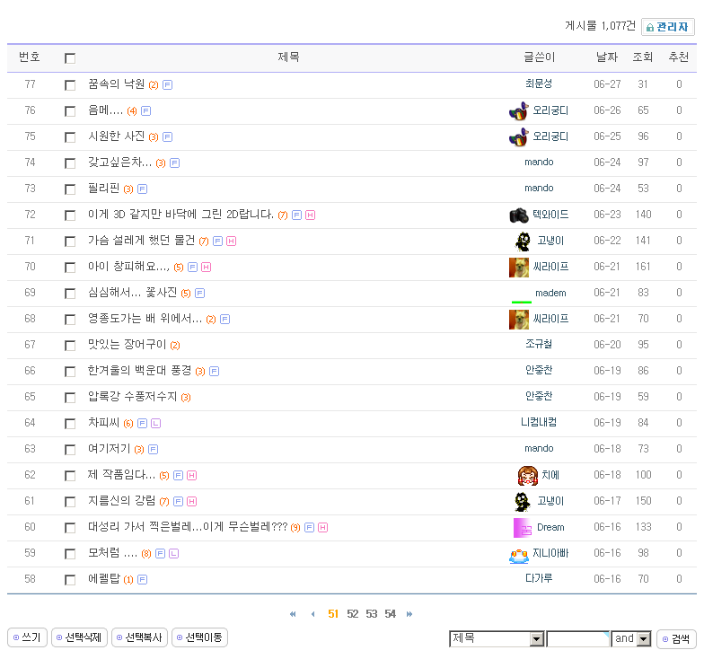Toggle the select-all checkbox in header

70,58
